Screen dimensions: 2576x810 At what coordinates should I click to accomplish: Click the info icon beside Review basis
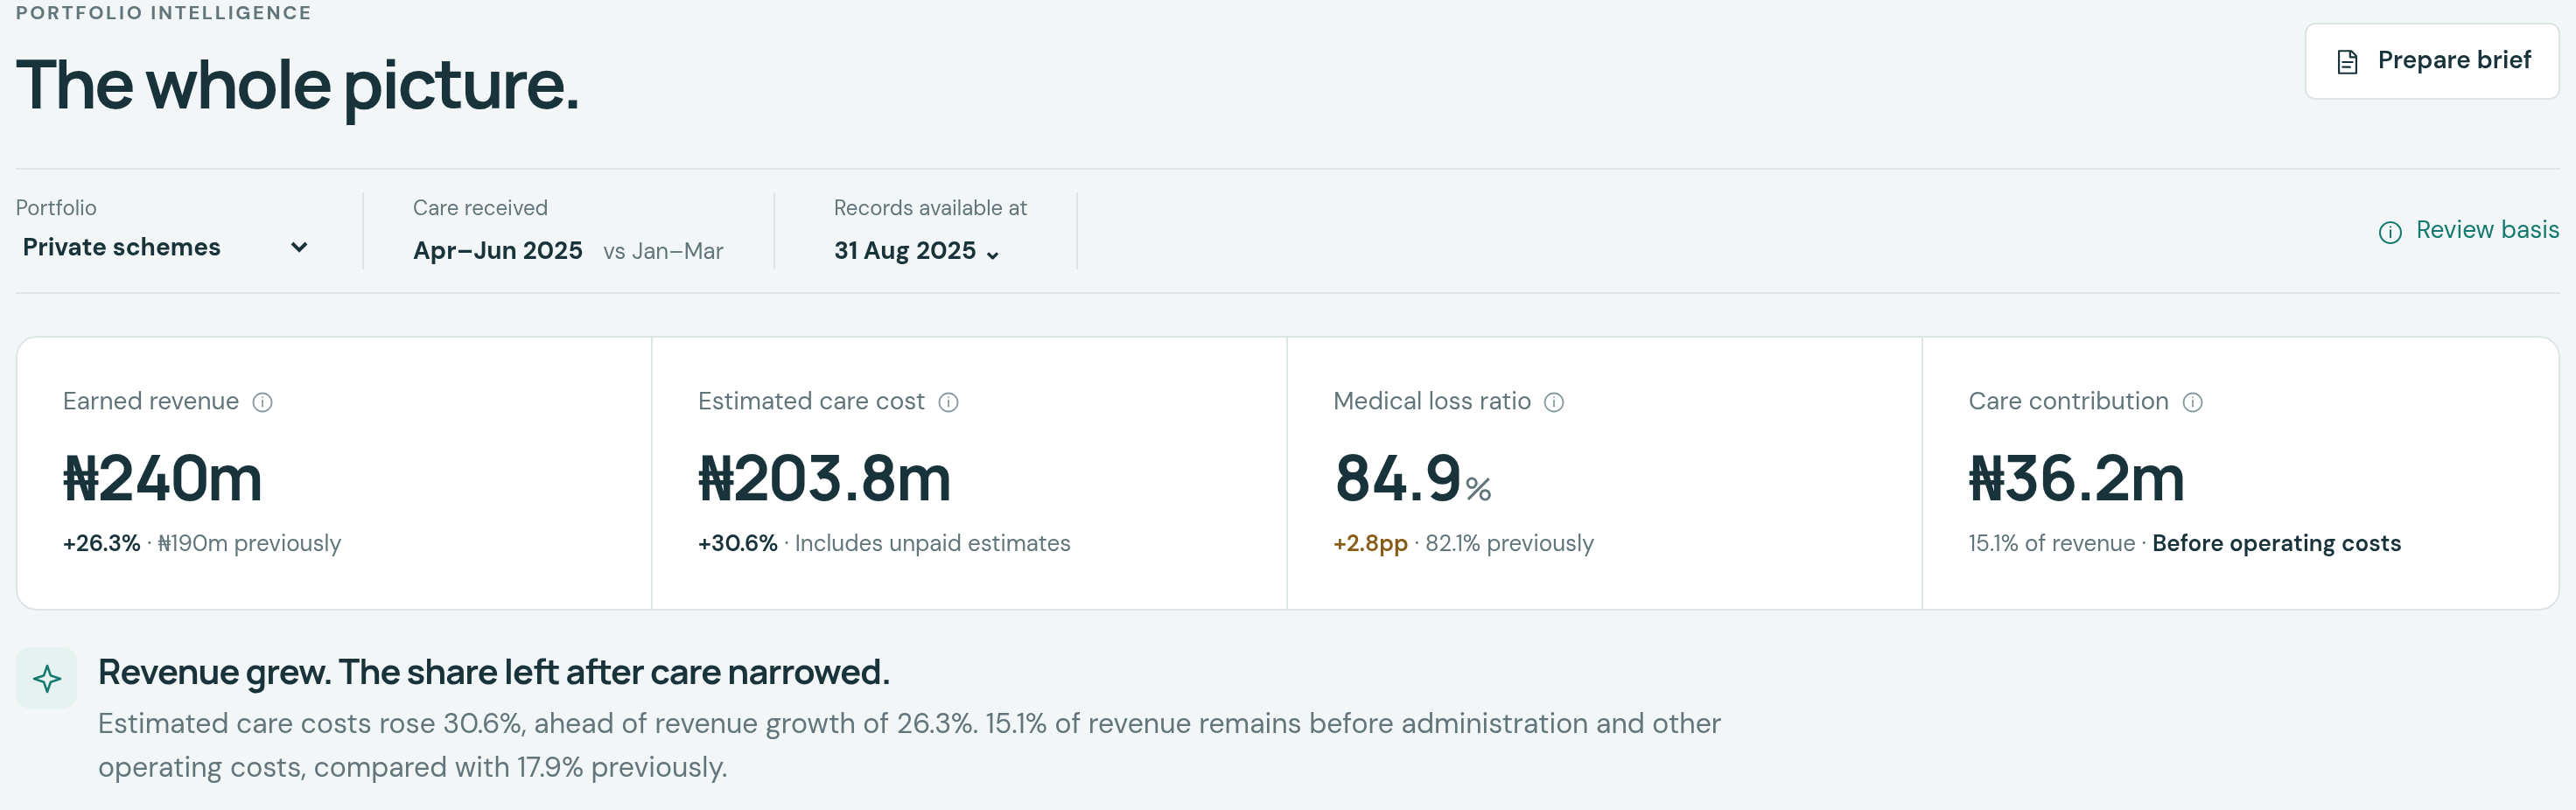[x=2390, y=232]
